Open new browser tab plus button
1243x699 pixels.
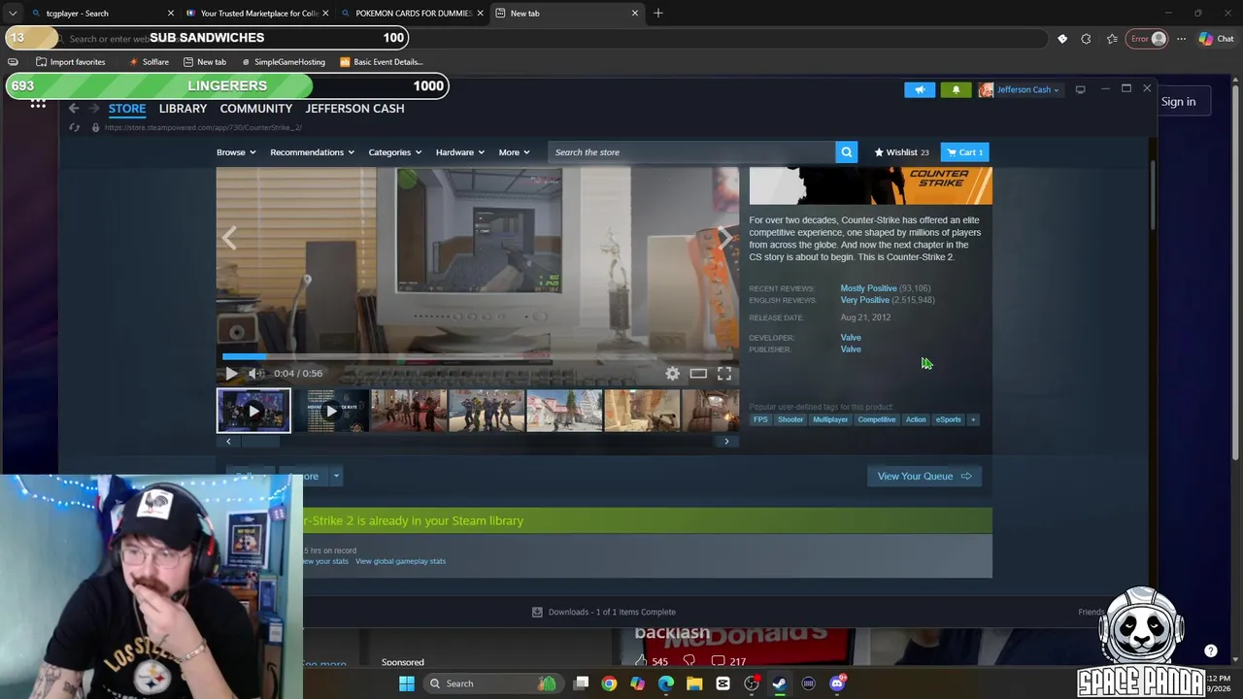coord(658,14)
